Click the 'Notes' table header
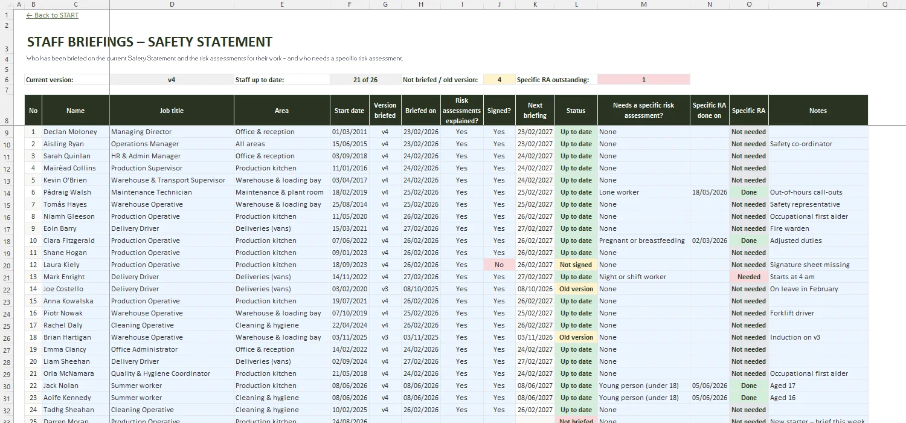The image size is (906, 423). (x=818, y=111)
